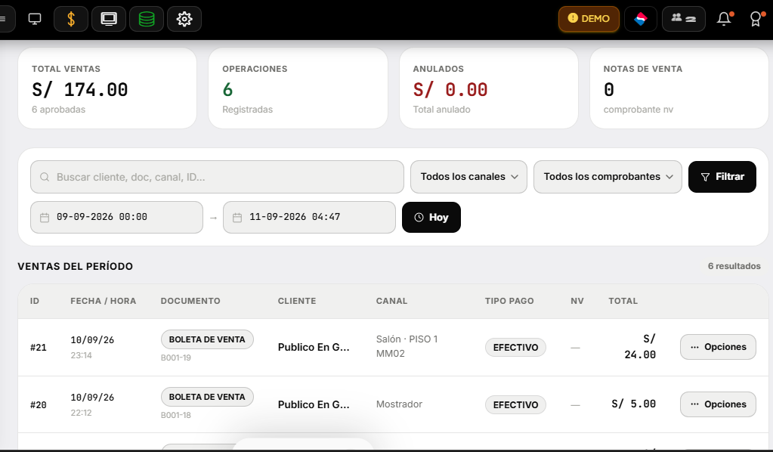The image size is (773, 452).
Task: Click the FECHA / HORA column header
Action: (103, 301)
